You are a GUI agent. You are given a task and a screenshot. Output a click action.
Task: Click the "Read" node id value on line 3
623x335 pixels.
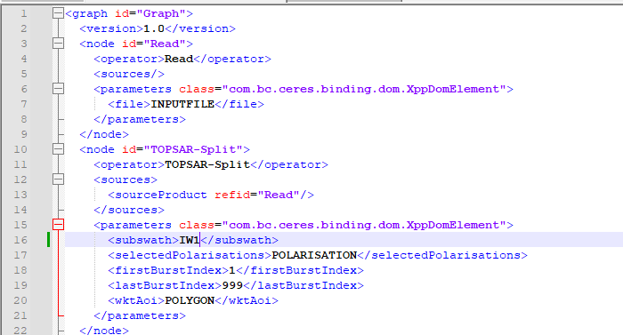pos(165,44)
